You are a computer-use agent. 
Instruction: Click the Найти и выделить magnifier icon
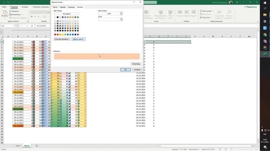[229, 12]
